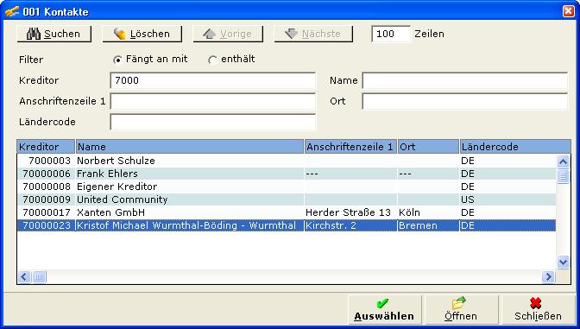Click the green checkmark Auswählen icon
580x329 pixels.
pyautogui.click(x=382, y=303)
